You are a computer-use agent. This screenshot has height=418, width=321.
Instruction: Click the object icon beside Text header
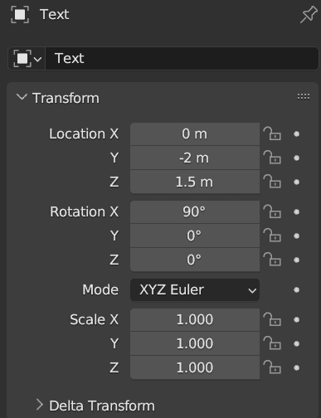20,14
